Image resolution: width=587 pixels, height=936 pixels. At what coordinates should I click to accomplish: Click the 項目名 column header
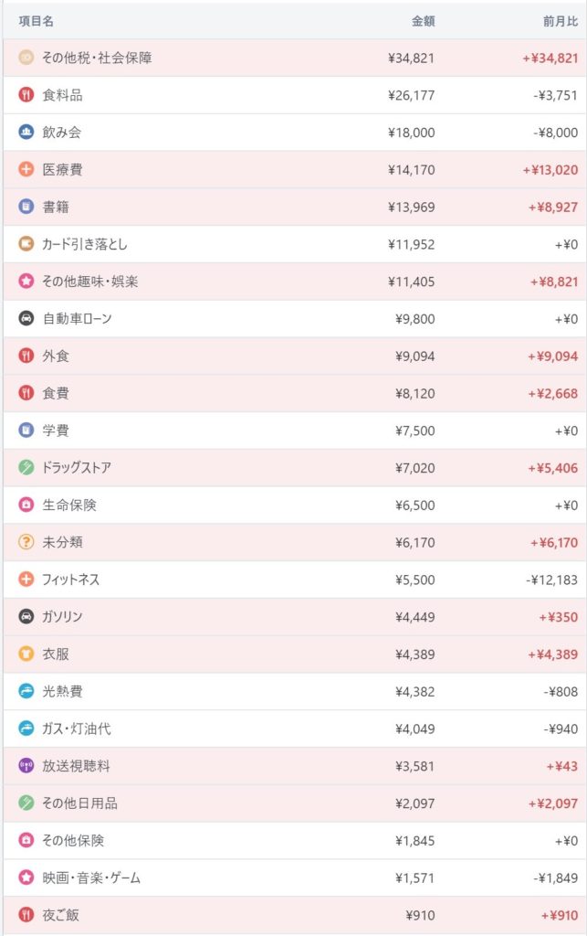37,20
